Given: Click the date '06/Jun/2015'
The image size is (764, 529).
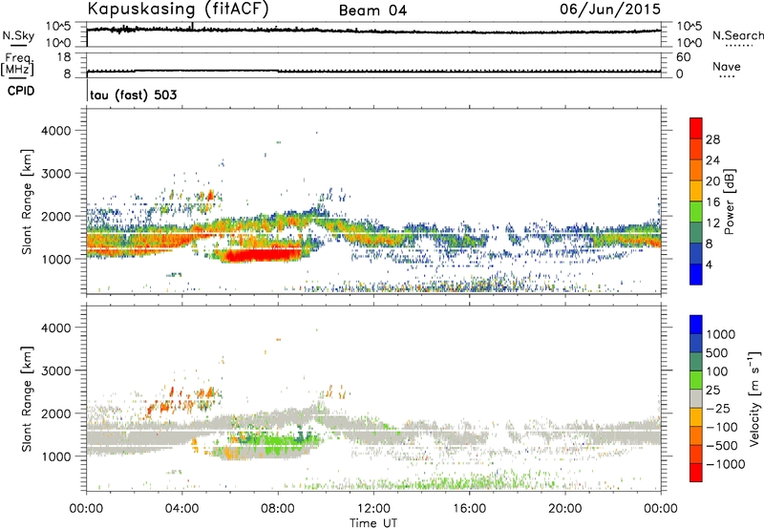Looking at the screenshot, I should click(x=610, y=10).
